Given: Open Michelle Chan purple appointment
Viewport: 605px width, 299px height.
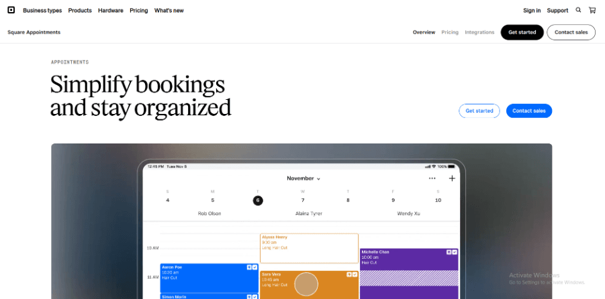Looking at the screenshot, I should [409, 274].
